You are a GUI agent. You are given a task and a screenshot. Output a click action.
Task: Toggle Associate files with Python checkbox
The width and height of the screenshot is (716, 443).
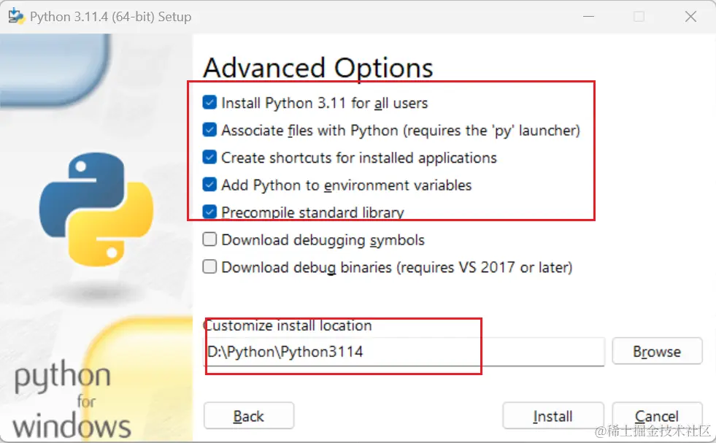209,131
